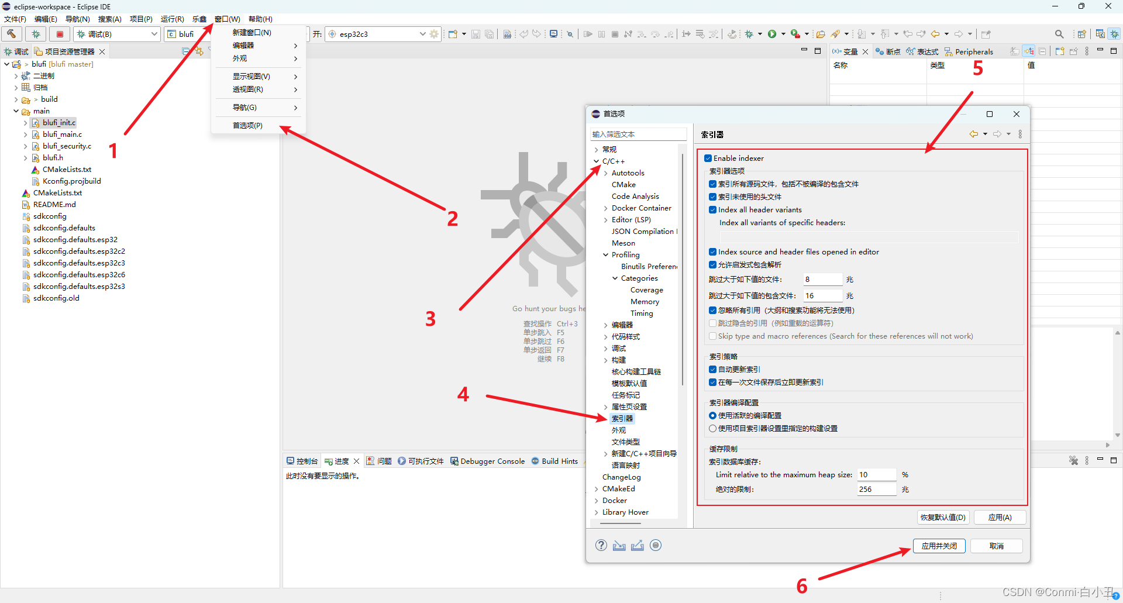Switch to the Debug perspective icon
Screen dimensions: 1123x603
click(1114, 34)
